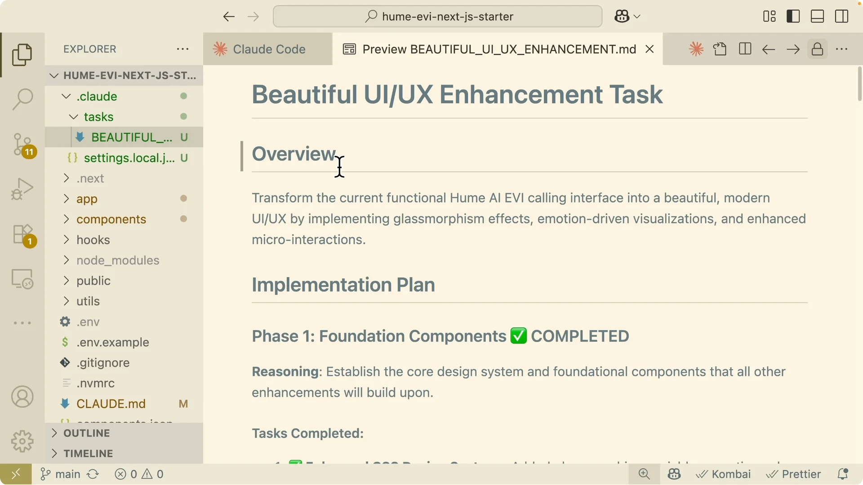Screen dimensions: 863x485
Task: Click the hume-evi-next-js-starter command search box
Action: (x=437, y=17)
